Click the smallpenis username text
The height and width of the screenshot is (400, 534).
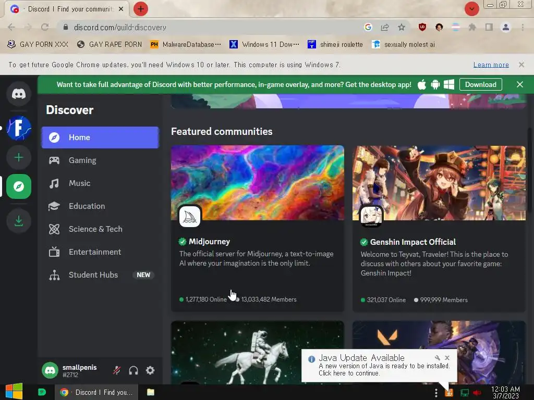coord(79,367)
